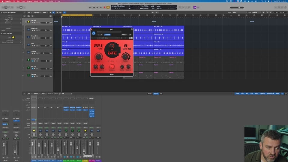Open File menu in menu bar

pos(14,1)
